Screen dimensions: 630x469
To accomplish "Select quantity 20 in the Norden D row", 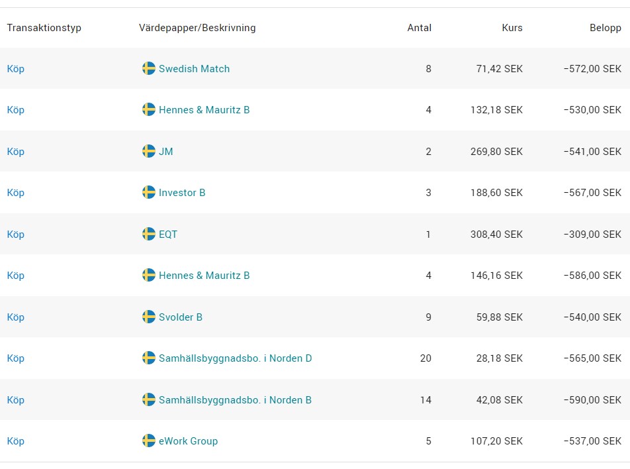I will tap(426, 358).
